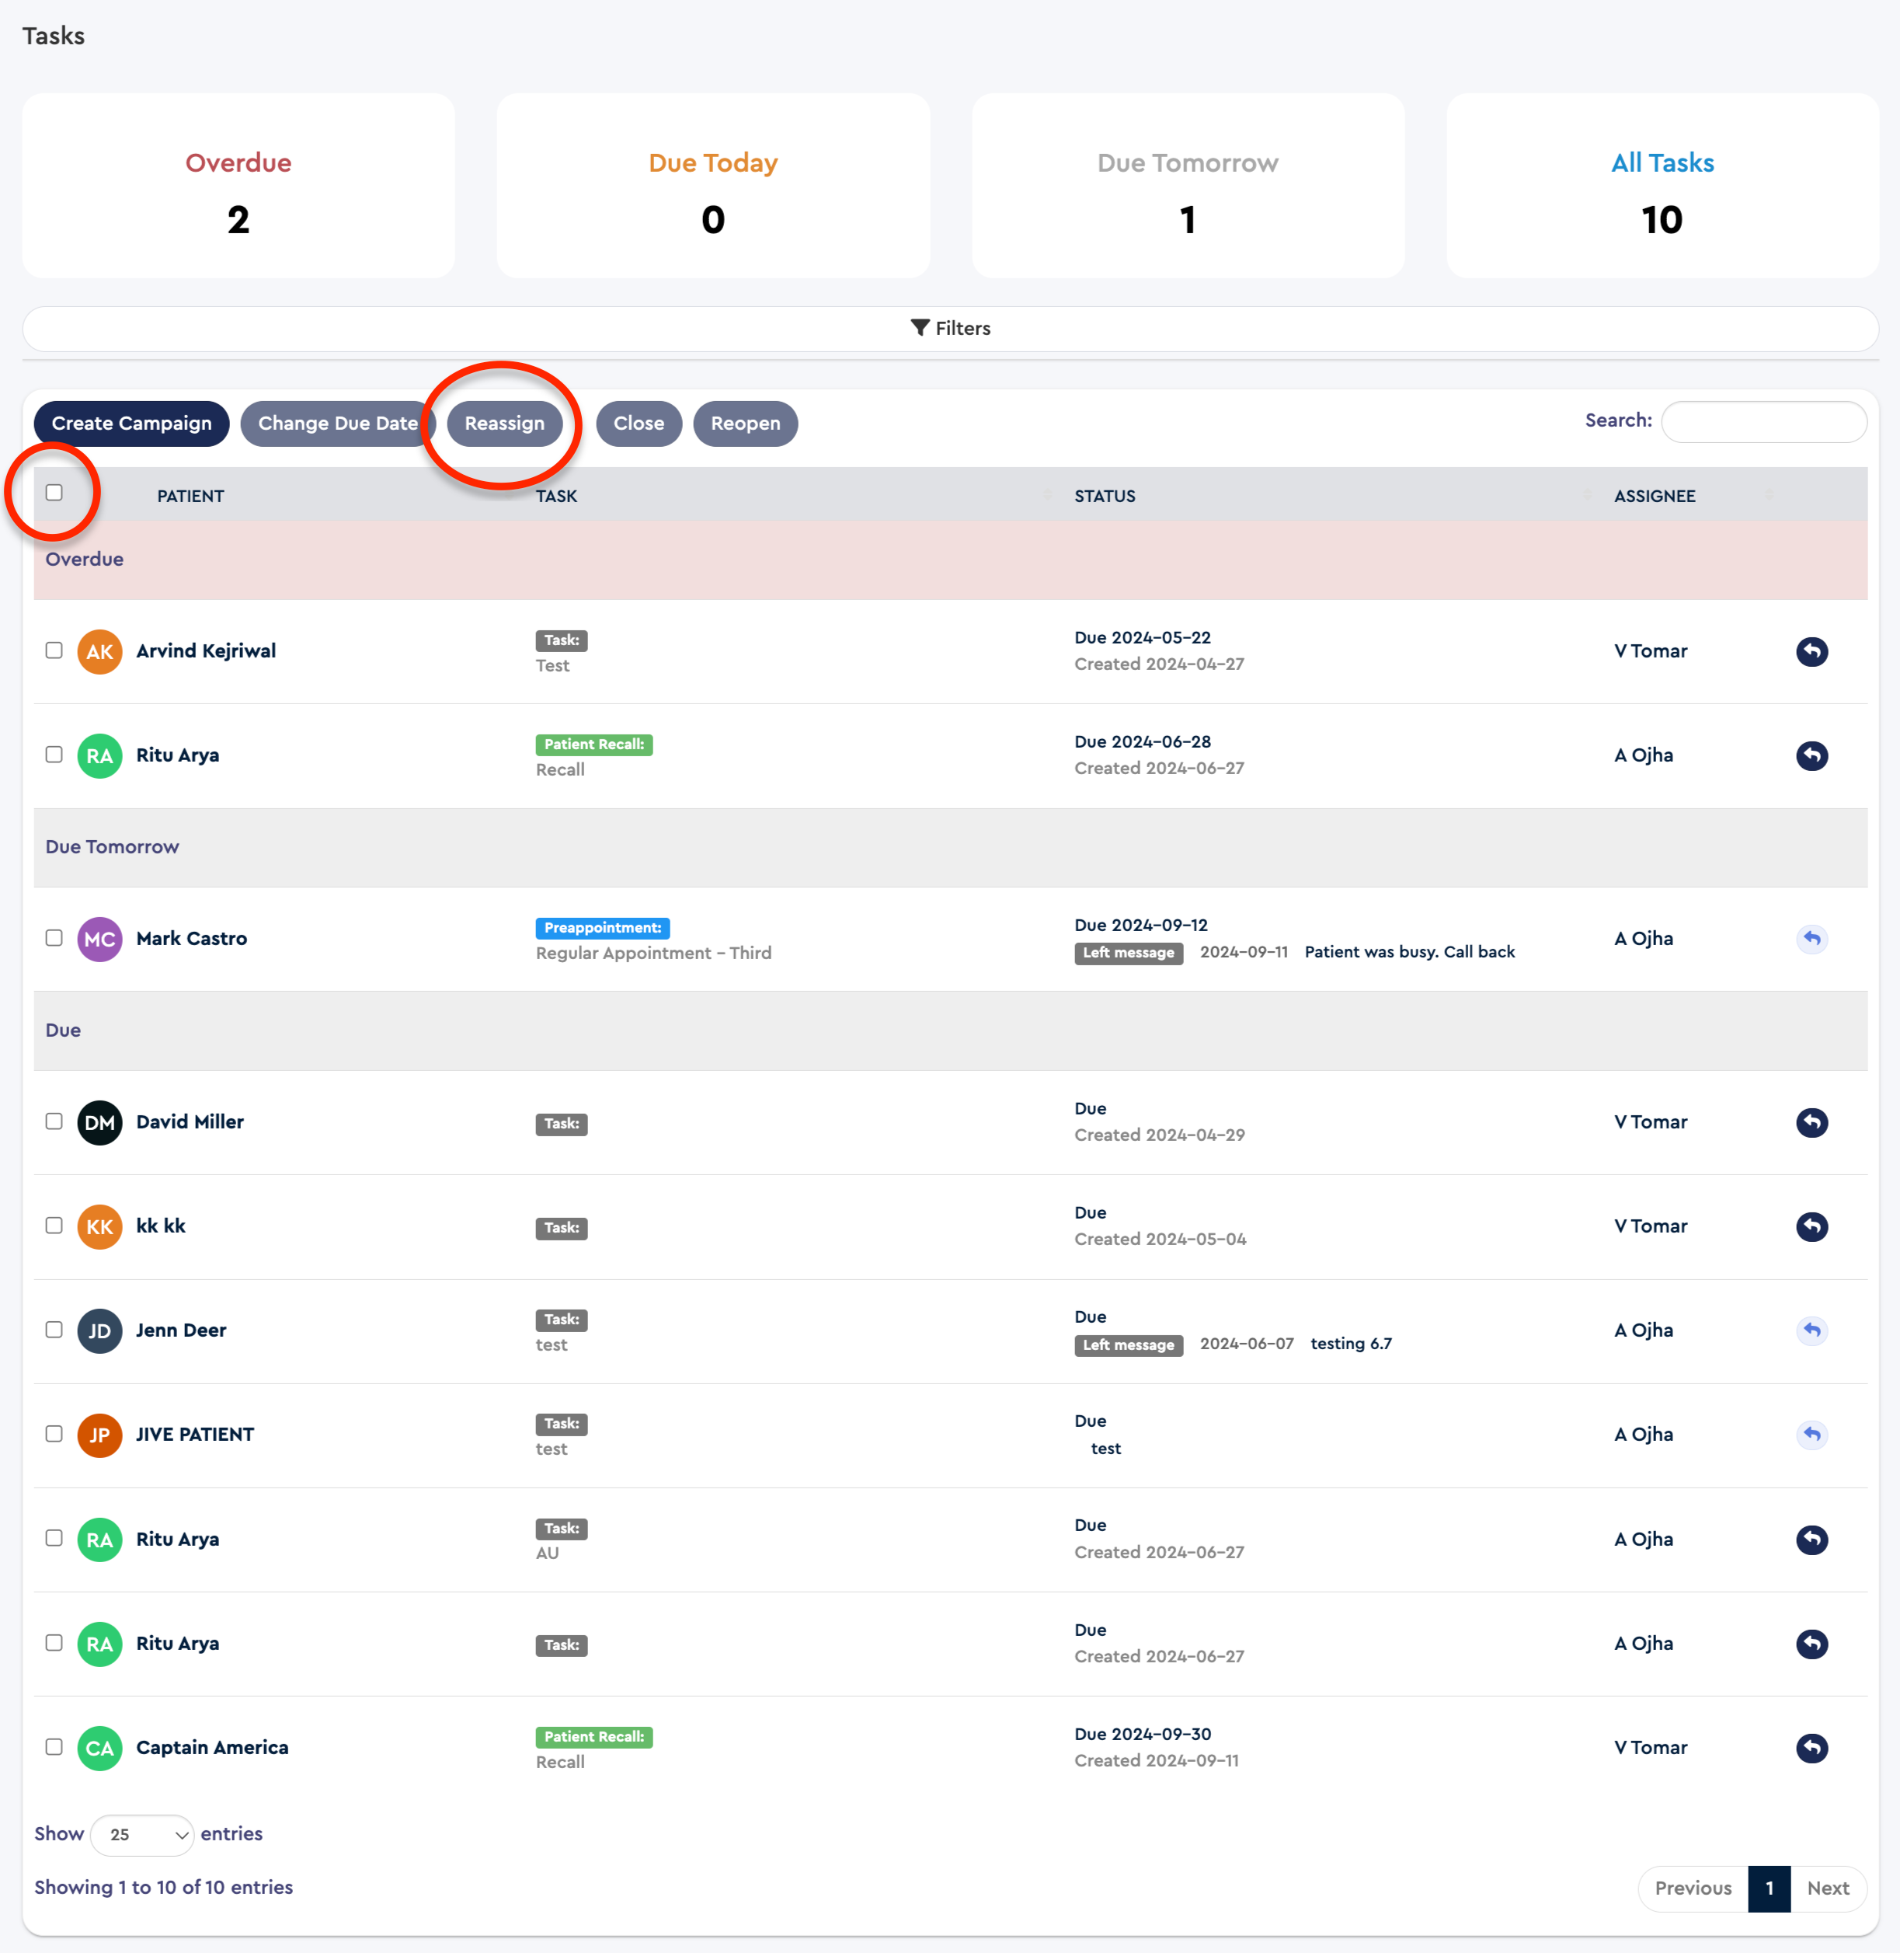Expand the Filters bar
This screenshot has width=1900, height=1953.
(950, 329)
